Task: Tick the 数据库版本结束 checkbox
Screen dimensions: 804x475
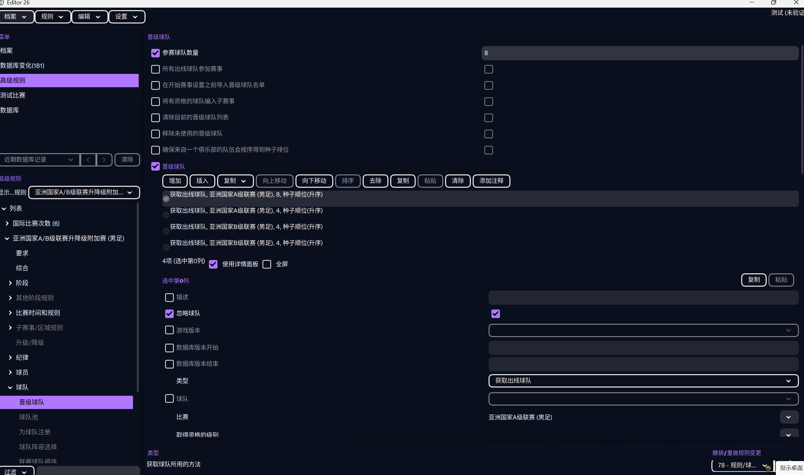Action: pyautogui.click(x=169, y=364)
